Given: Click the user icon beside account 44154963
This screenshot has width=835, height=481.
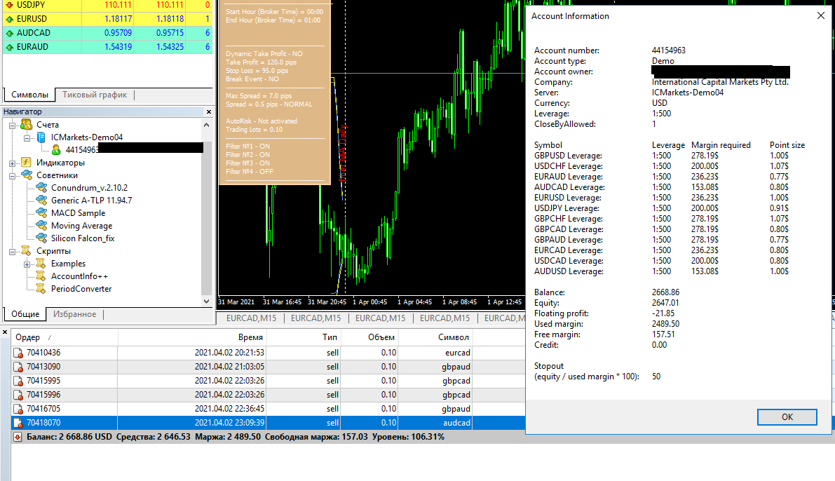Looking at the screenshot, I should pos(56,149).
